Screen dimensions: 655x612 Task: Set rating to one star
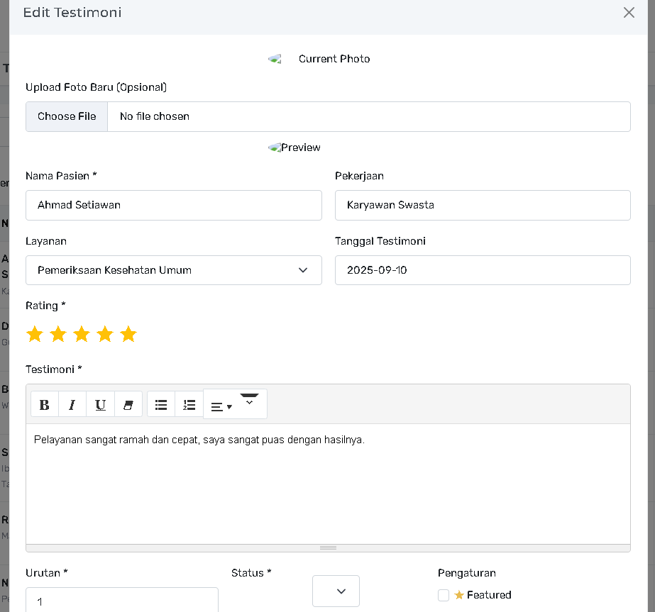click(35, 334)
